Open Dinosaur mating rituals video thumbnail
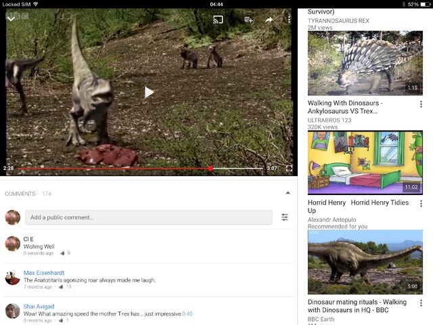The image size is (433, 325). [365, 262]
